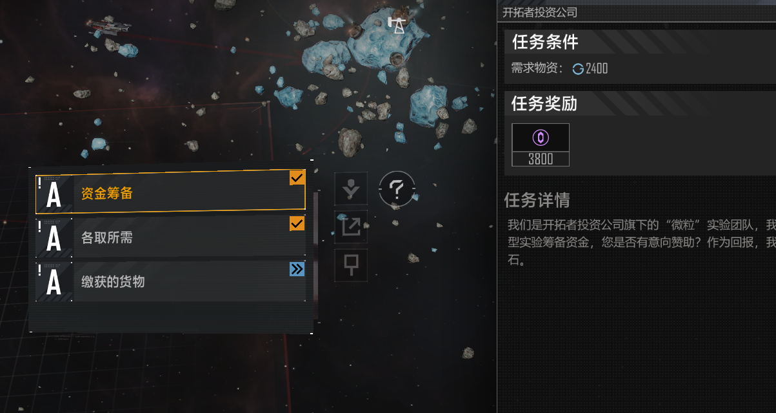Select the red spaceship in space
Screen dimensions: 776x413
[109, 26]
